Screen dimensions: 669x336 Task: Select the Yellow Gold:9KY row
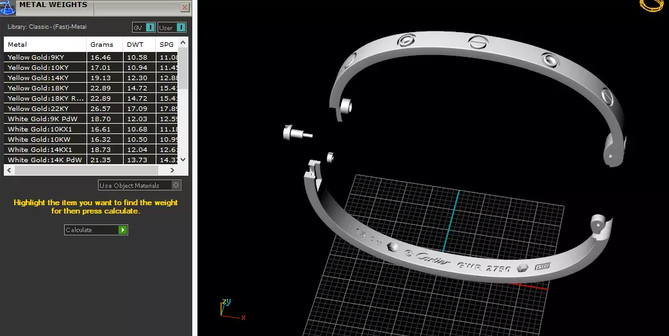[x=91, y=57]
